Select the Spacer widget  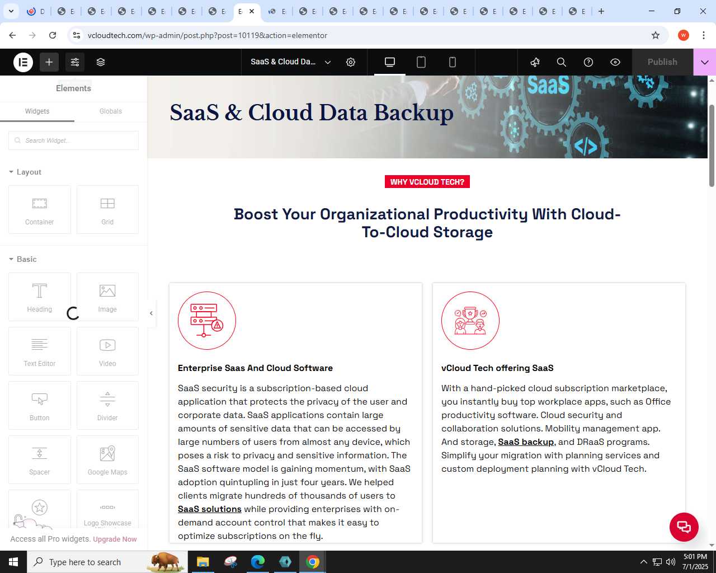click(40, 459)
